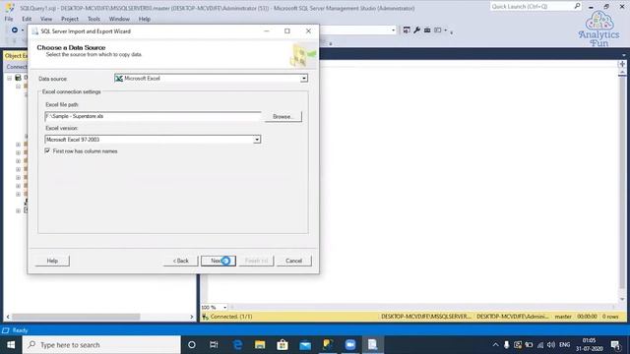Open Task View from the taskbar

coord(214,345)
